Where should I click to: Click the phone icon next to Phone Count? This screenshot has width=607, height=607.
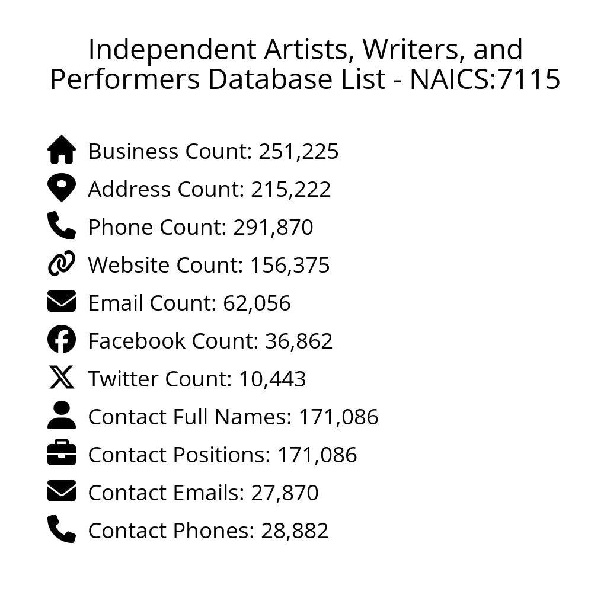[62, 226]
